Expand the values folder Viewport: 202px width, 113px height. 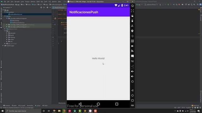[7, 39]
